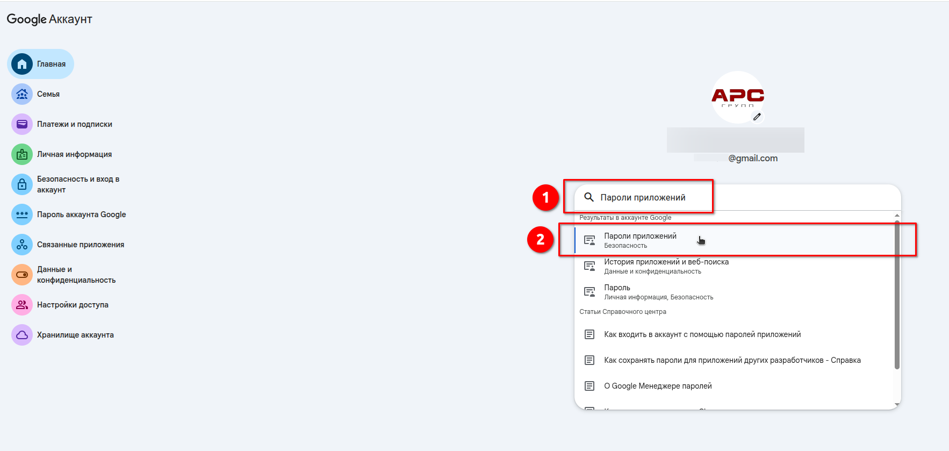Click the Связанные приложения nodes icon
Screen dimensions: 949x451
22,245
